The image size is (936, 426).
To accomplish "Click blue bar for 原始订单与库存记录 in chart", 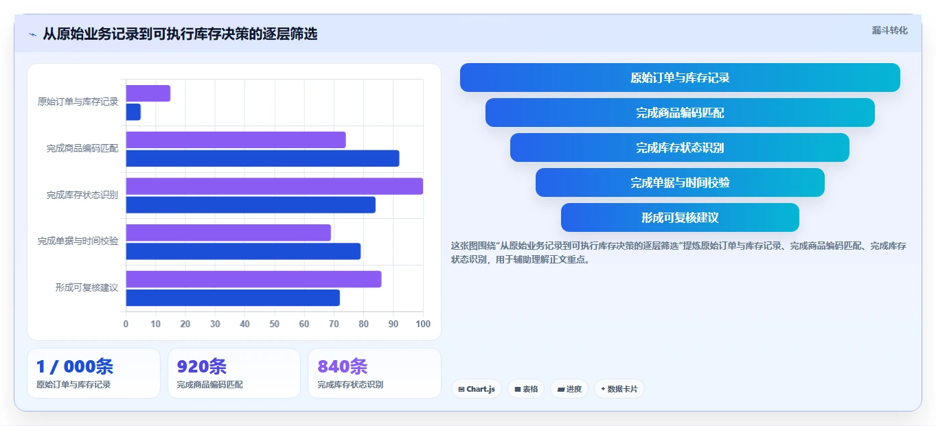I will (x=133, y=112).
